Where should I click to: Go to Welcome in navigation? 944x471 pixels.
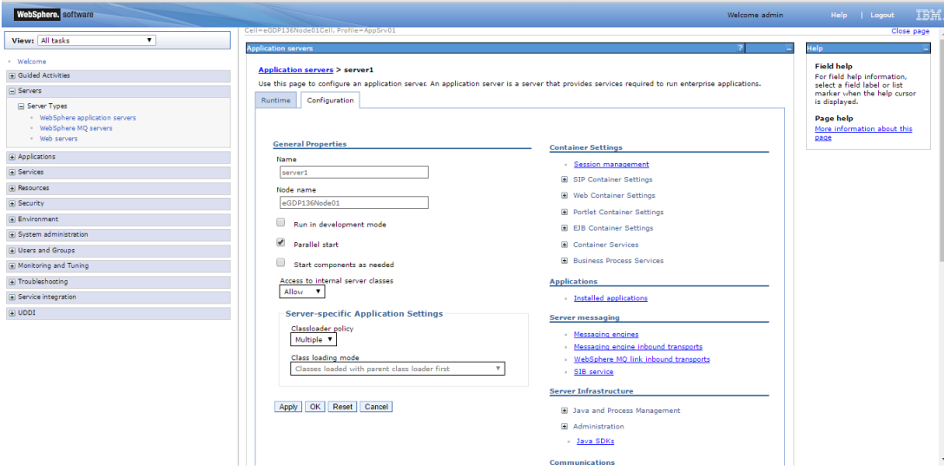[x=32, y=62]
